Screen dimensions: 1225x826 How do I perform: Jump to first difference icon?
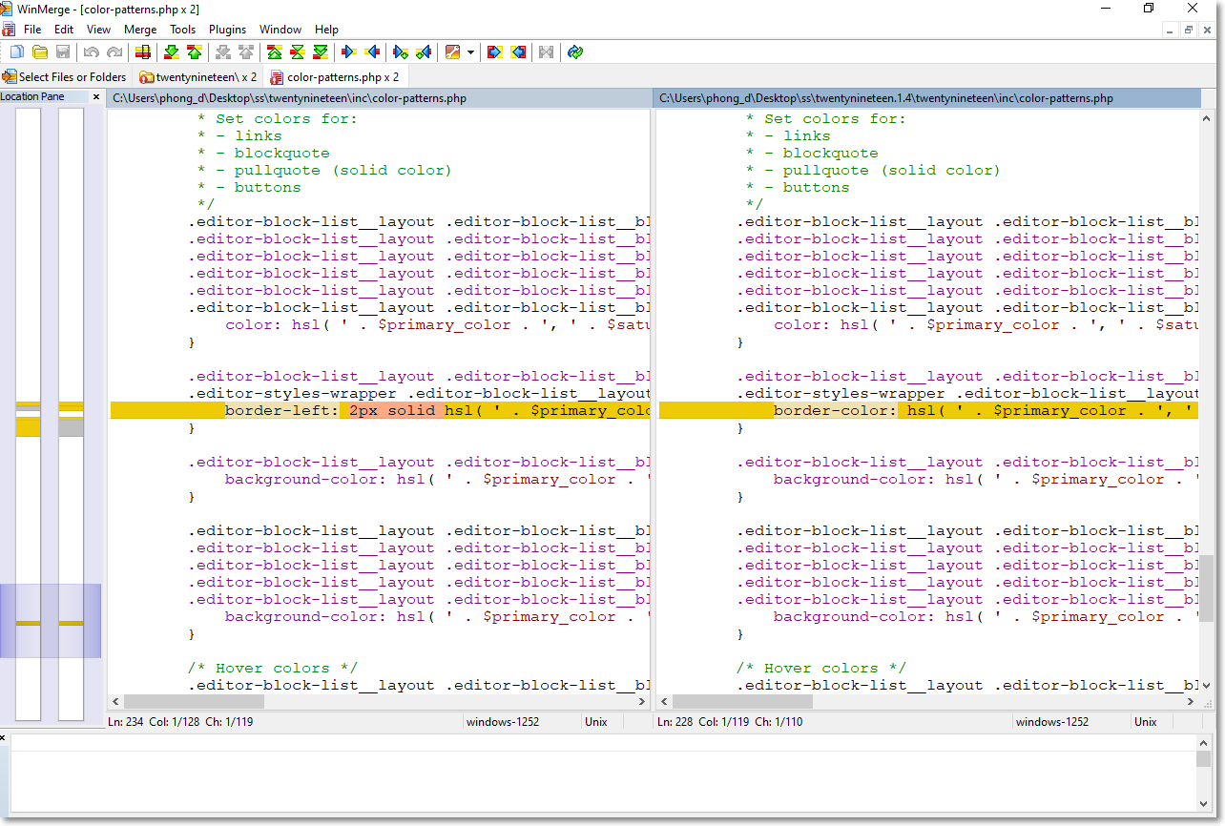275,52
